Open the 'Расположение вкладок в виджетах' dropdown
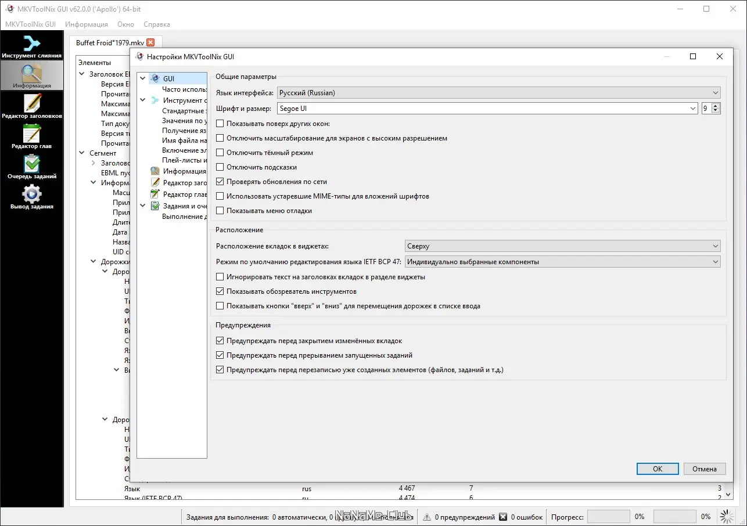Screen dimensions: 747x526 point(563,246)
